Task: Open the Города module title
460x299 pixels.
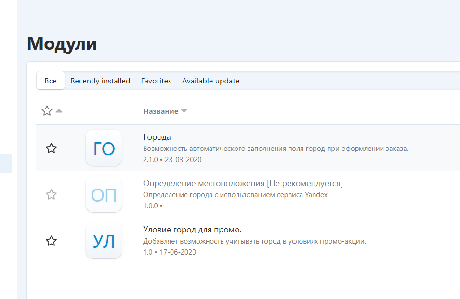Action: point(157,137)
